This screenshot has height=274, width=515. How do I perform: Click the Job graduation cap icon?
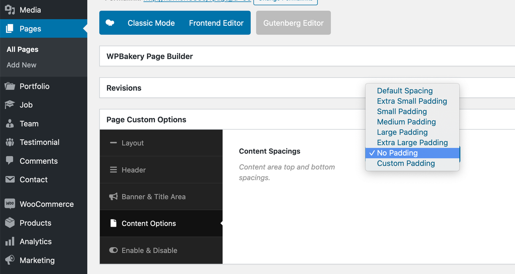pos(10,105)
